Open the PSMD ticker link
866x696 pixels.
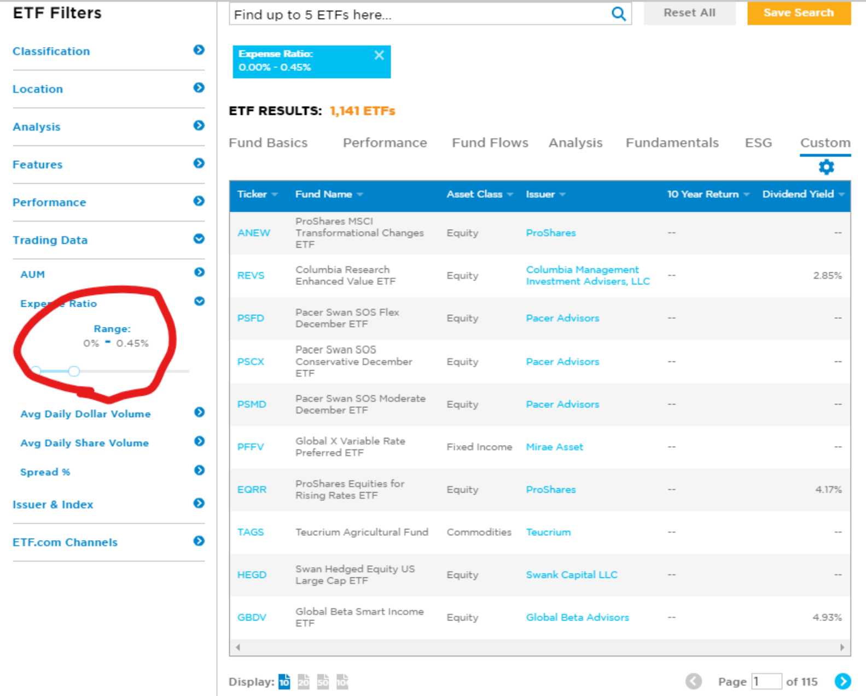point(252,404)
